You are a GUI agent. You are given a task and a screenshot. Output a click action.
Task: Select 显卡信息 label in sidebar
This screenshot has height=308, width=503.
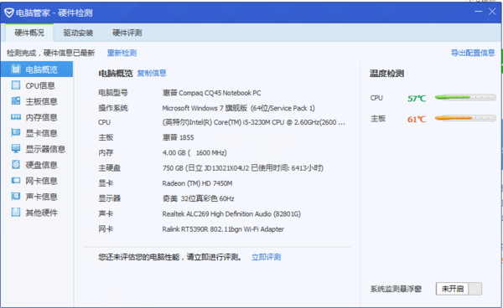[x=42, y=133]
